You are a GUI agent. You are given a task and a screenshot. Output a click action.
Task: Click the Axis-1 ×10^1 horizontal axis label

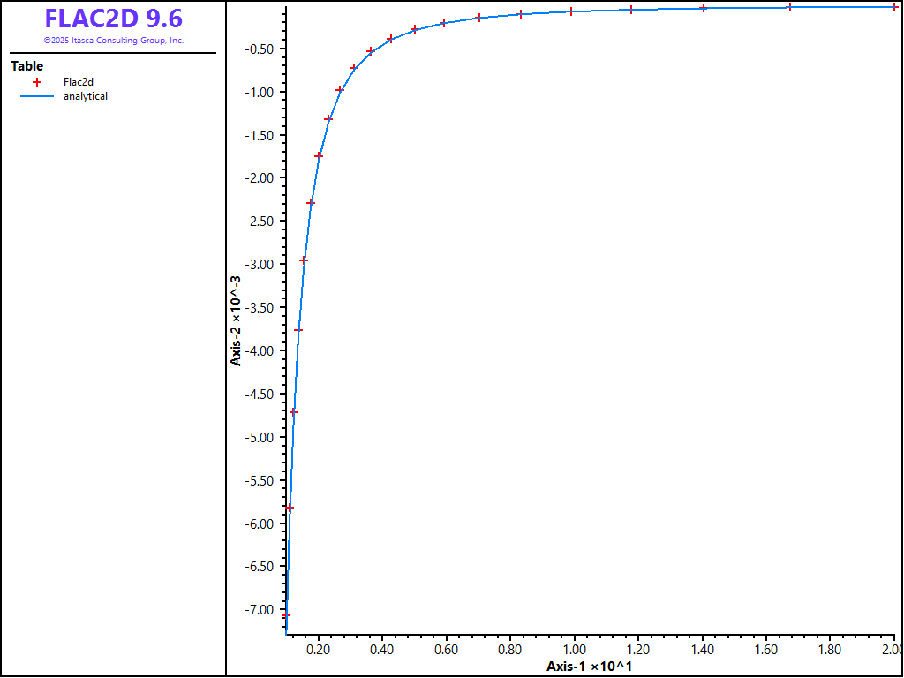tap(589, 666)
